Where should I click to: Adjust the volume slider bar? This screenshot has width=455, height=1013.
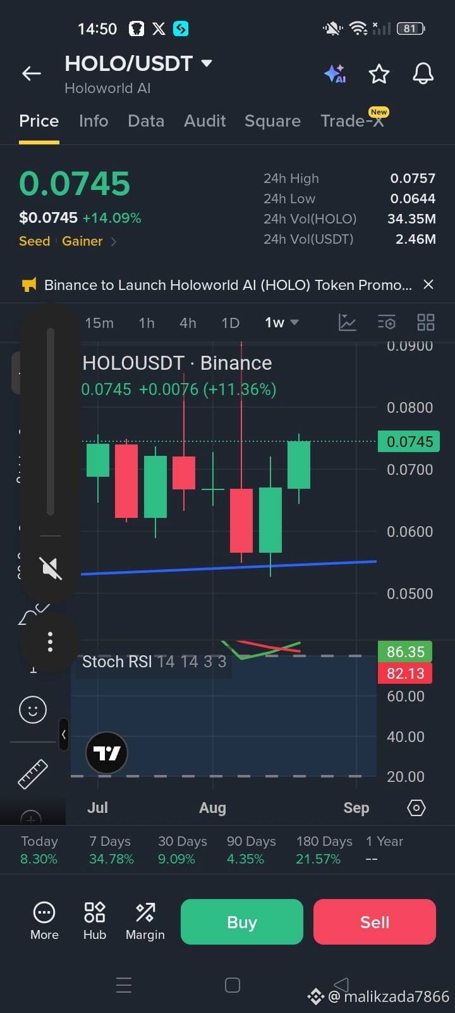pyautogui.click(x=51, y=421)
